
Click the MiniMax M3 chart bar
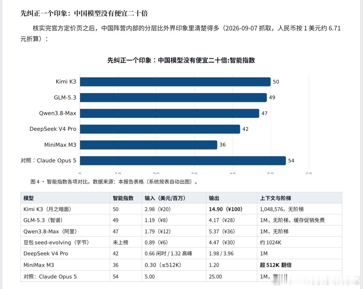[148, 145]
